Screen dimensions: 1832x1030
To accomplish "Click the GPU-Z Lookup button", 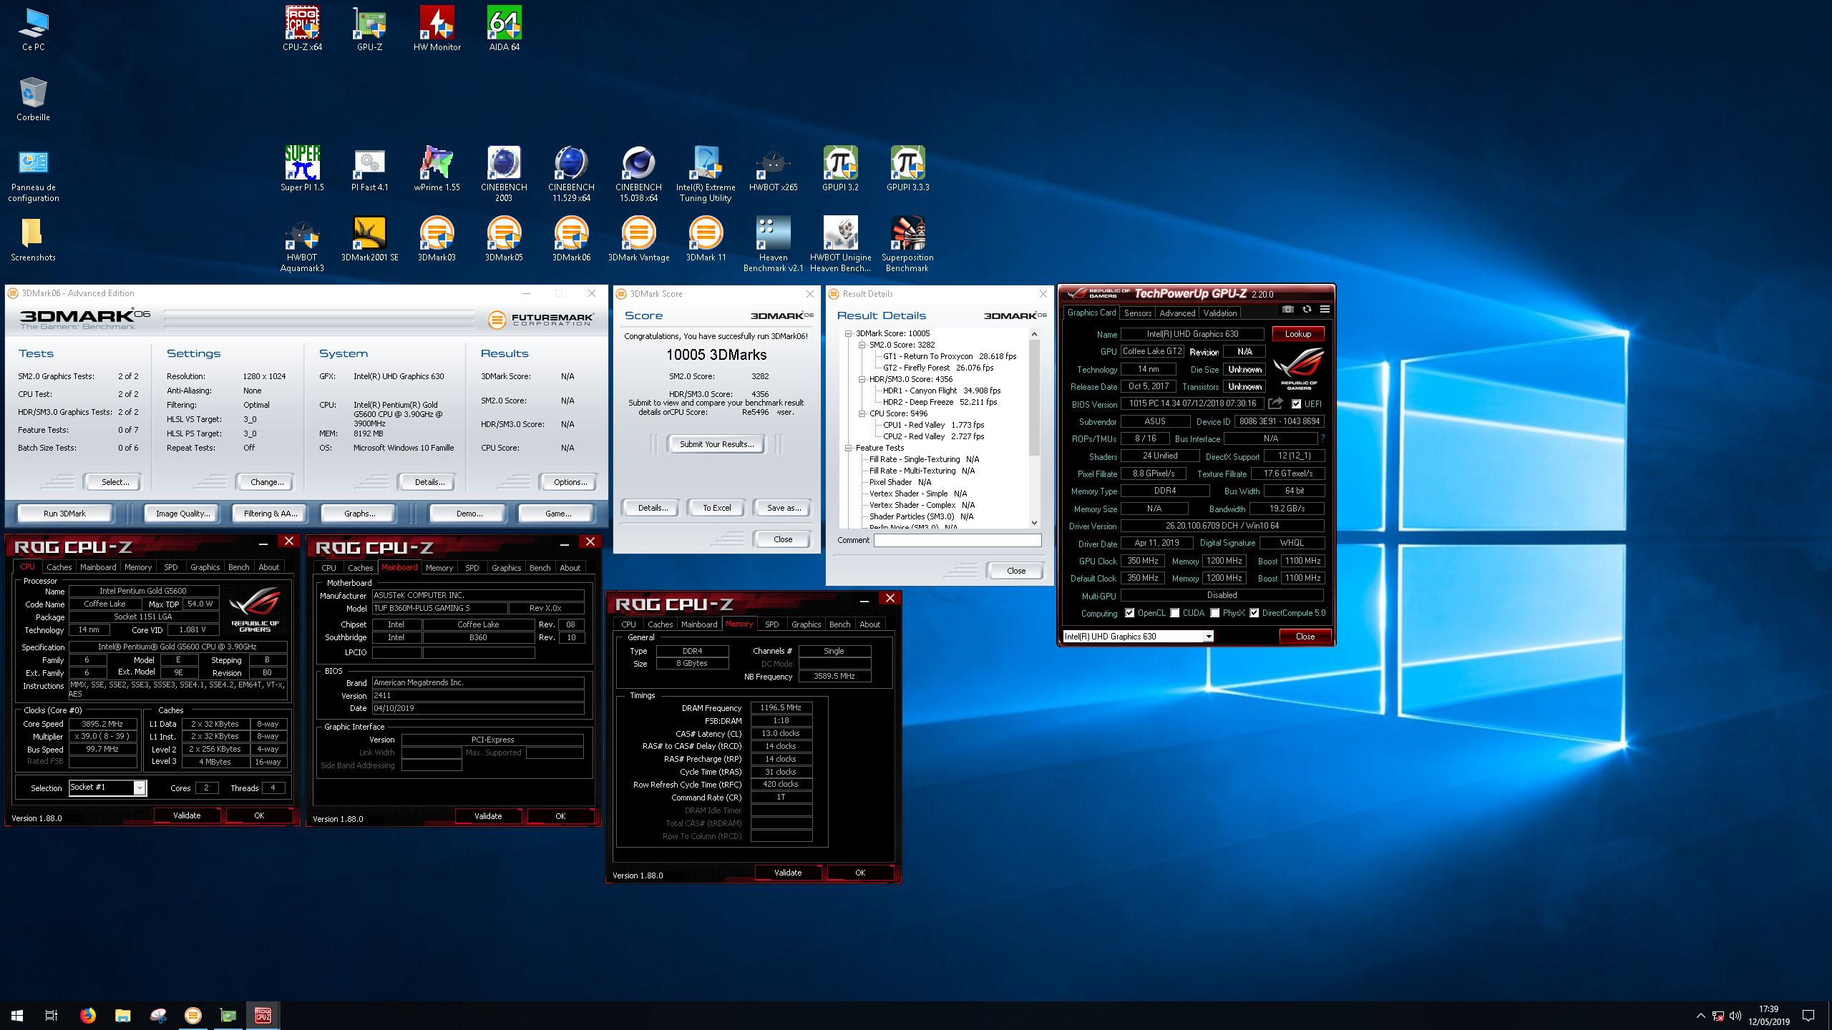I will (1297, 333).
